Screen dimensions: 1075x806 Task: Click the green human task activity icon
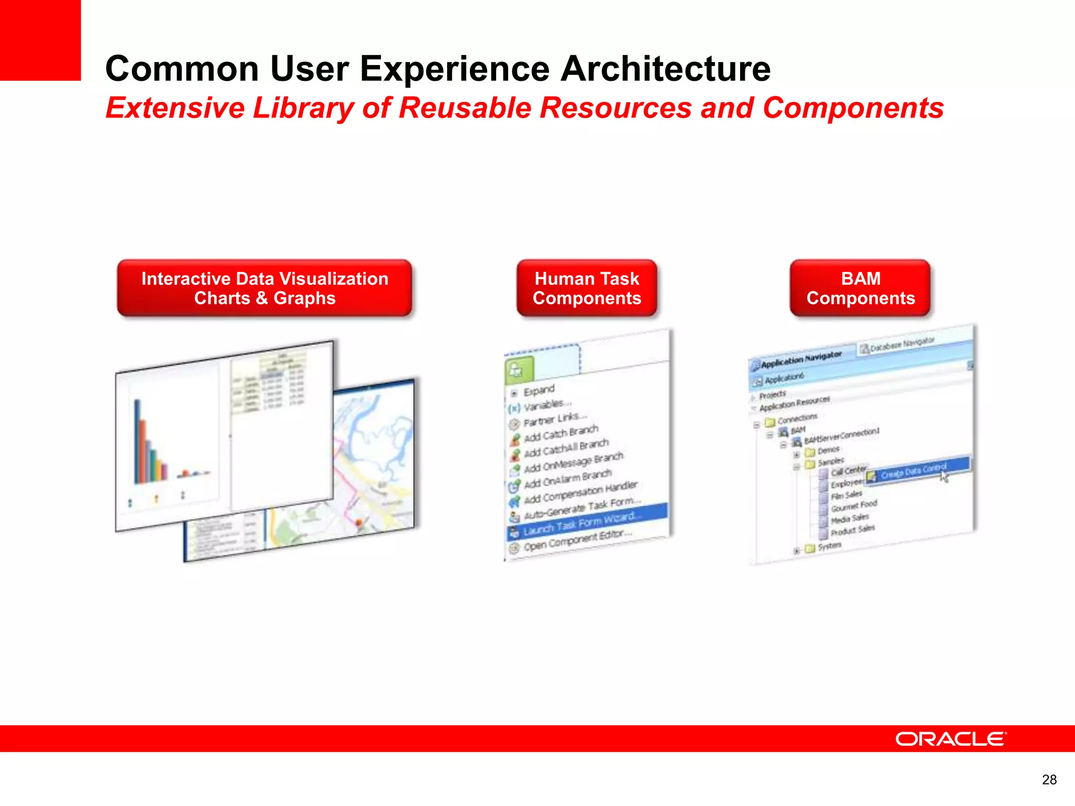pyautogui.click(x=519, y=369)
